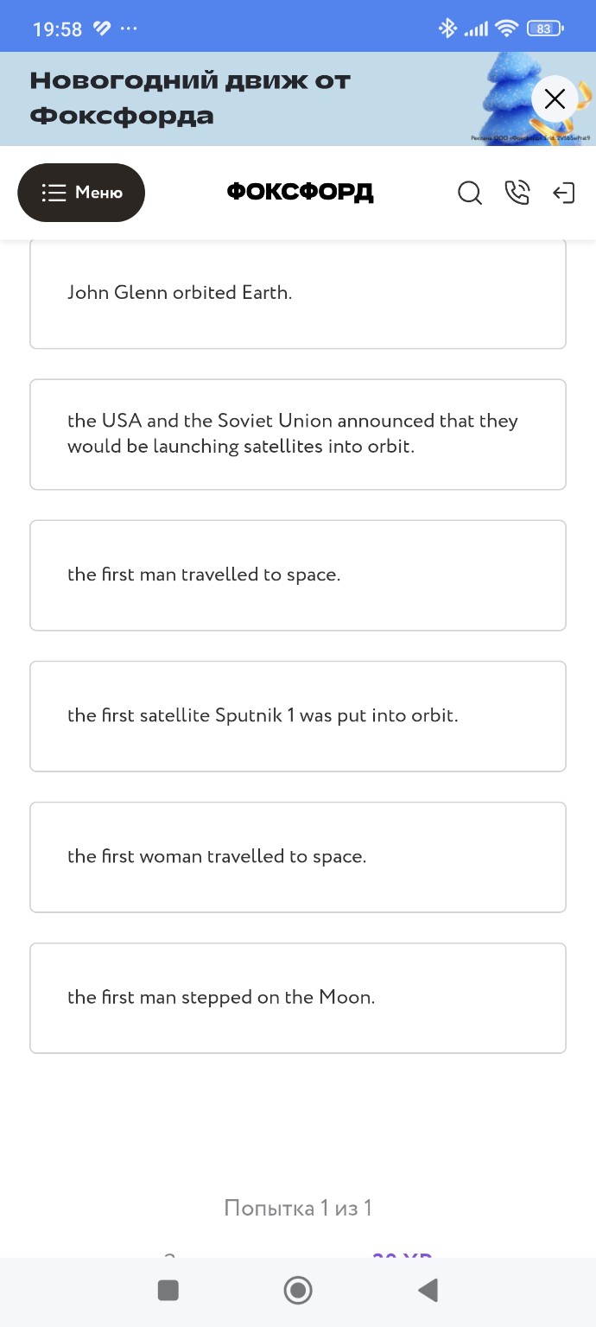This screenshot has width=596, height=1327.
Task: Tap the phone call icon
Action: [517, 193]
